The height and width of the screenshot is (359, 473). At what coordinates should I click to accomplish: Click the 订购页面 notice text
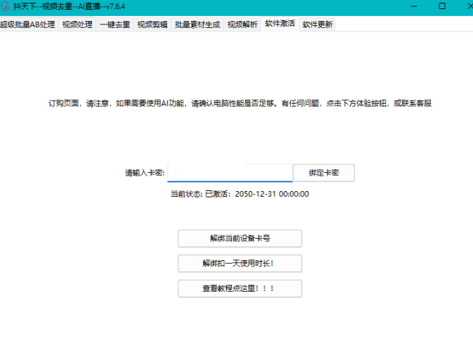(x=240, y=104)
